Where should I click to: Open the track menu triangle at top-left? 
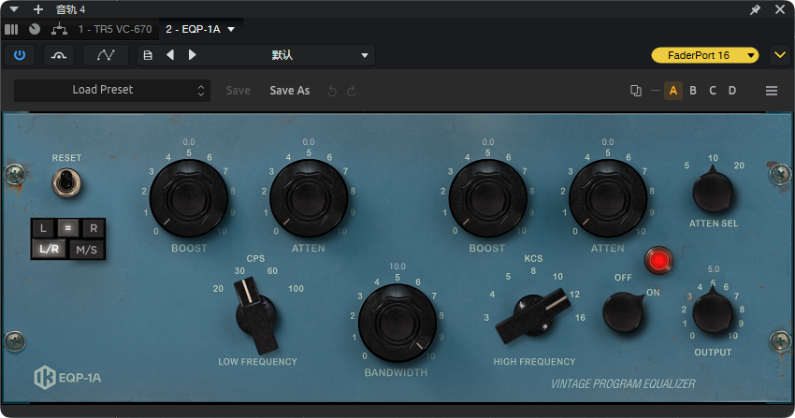click(14, 9)
